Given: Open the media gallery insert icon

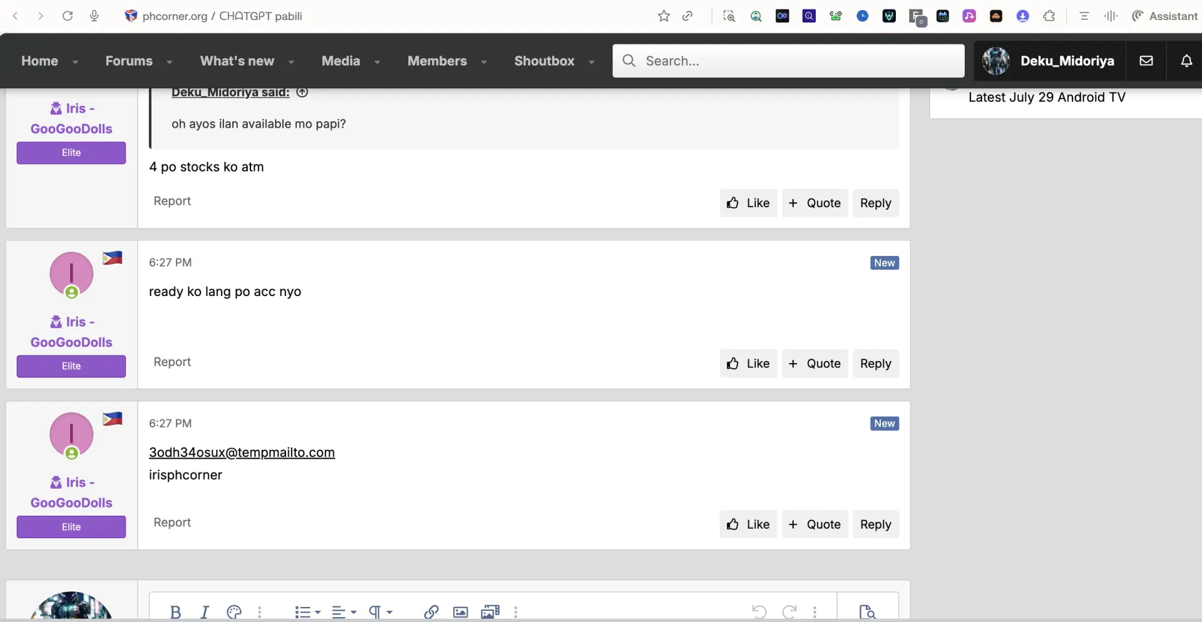Looking at the screenshot, I should (x=490, y=612).
